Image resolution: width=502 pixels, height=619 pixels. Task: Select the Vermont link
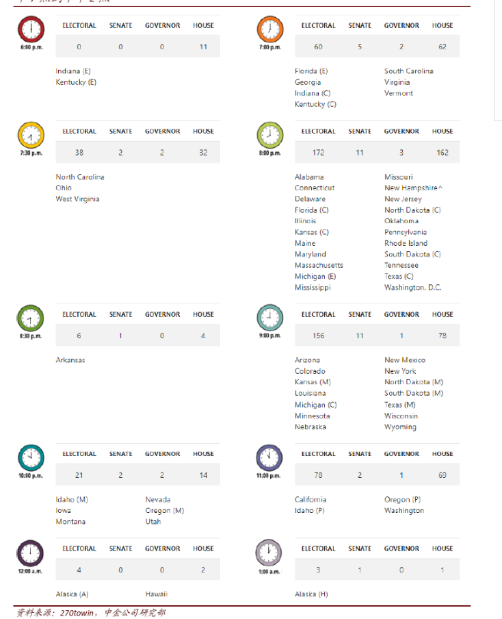[x=399, y=93]
